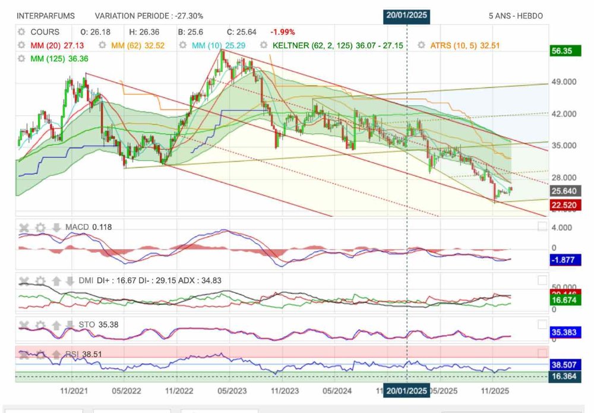594x413 pixels.
Task: Move the DMI panel up with its arrow
Action: coord(56,280)
